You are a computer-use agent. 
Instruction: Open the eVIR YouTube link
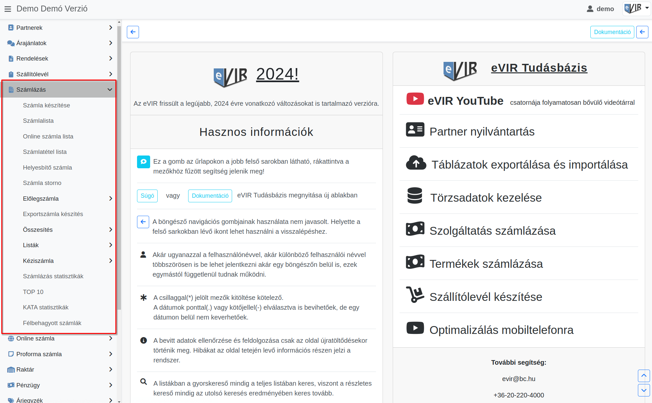click(465, 101)
